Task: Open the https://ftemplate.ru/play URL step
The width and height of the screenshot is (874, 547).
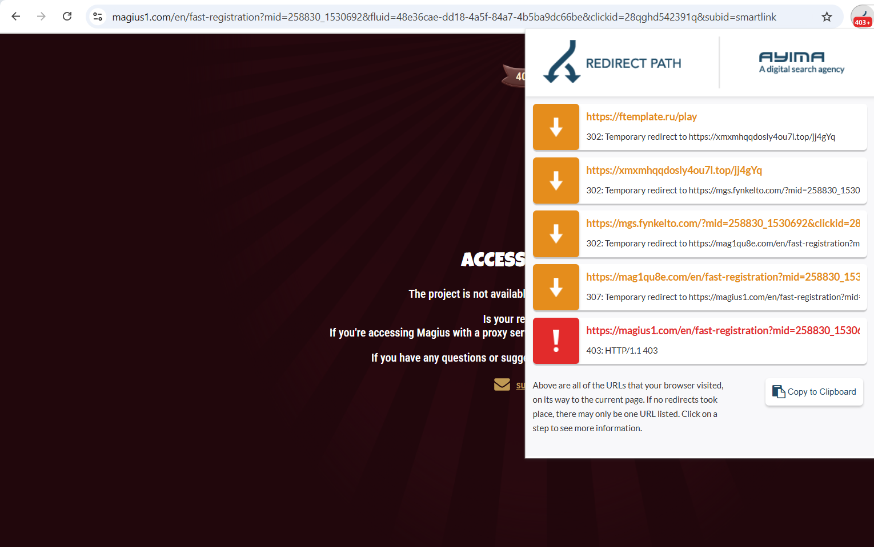Action: pyautogui.click(x=641, y=116)
